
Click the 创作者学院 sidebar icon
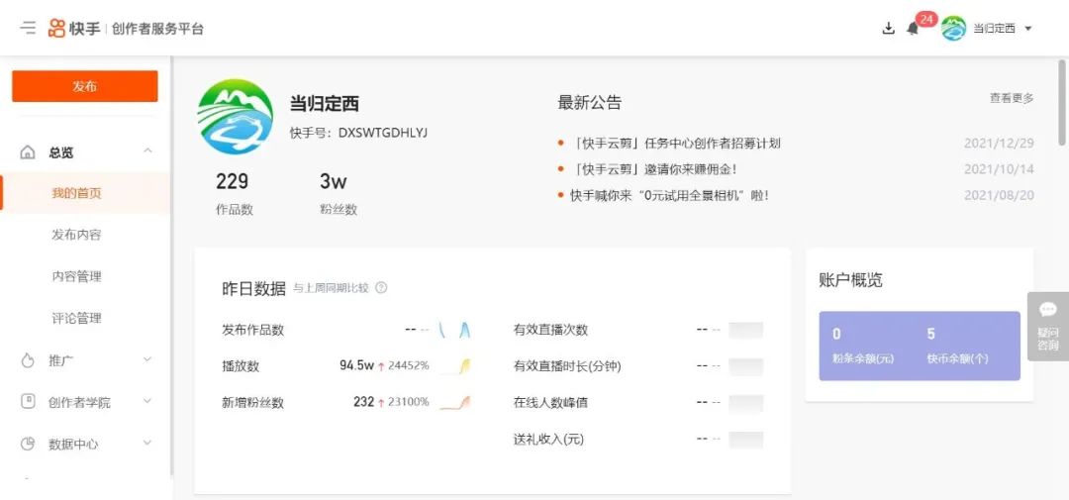[28, 402]
